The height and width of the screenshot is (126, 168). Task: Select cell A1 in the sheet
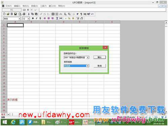click(x=15, y=25)
